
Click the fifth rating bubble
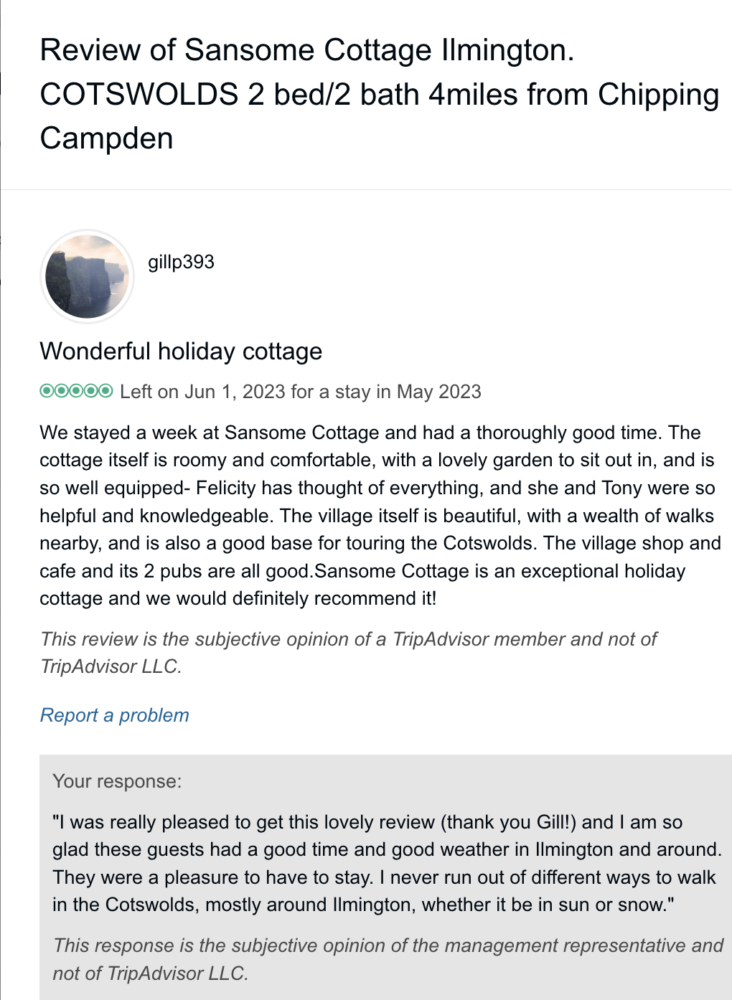[x=105, y=391]
